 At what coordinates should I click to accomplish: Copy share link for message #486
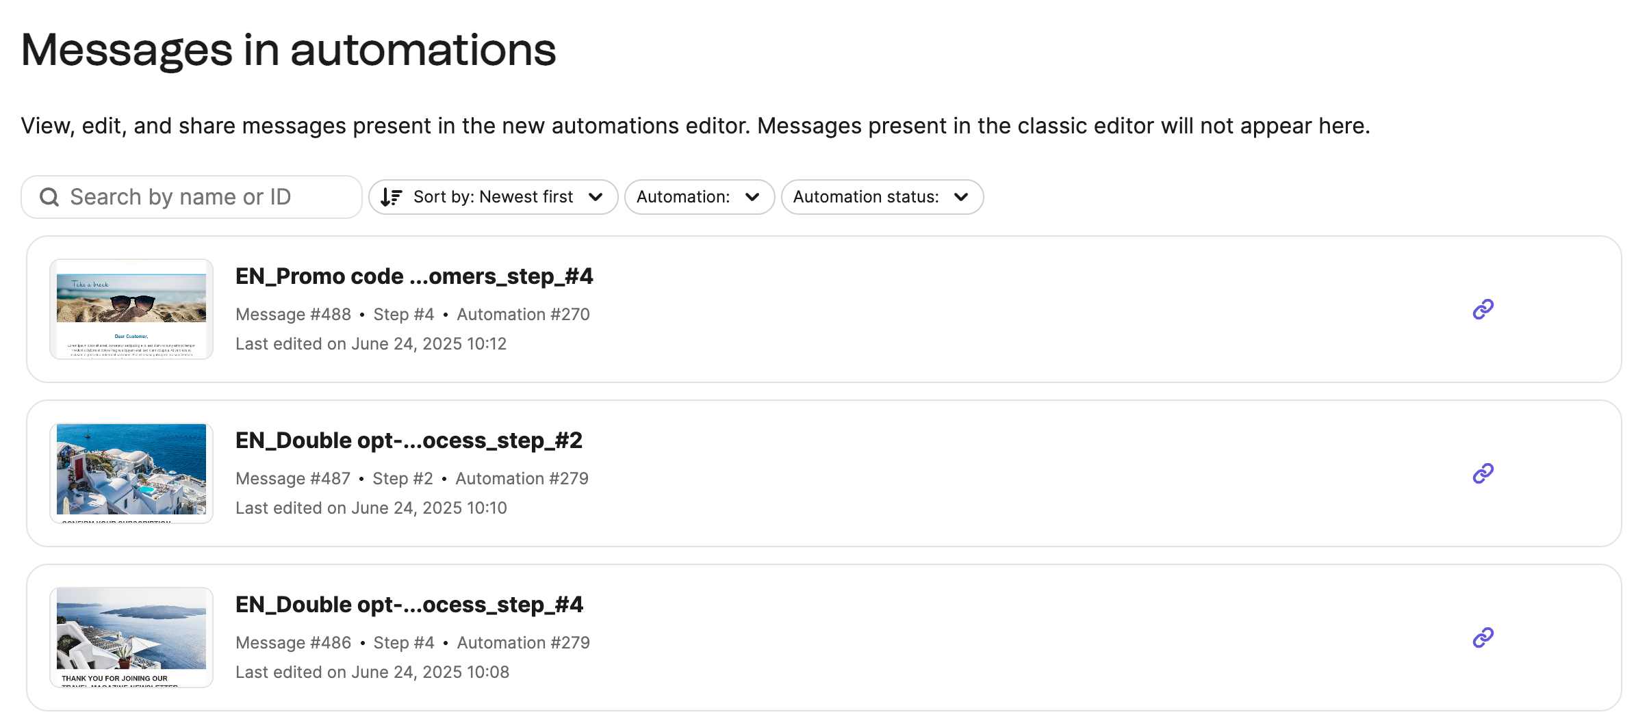click(1483, 638)
